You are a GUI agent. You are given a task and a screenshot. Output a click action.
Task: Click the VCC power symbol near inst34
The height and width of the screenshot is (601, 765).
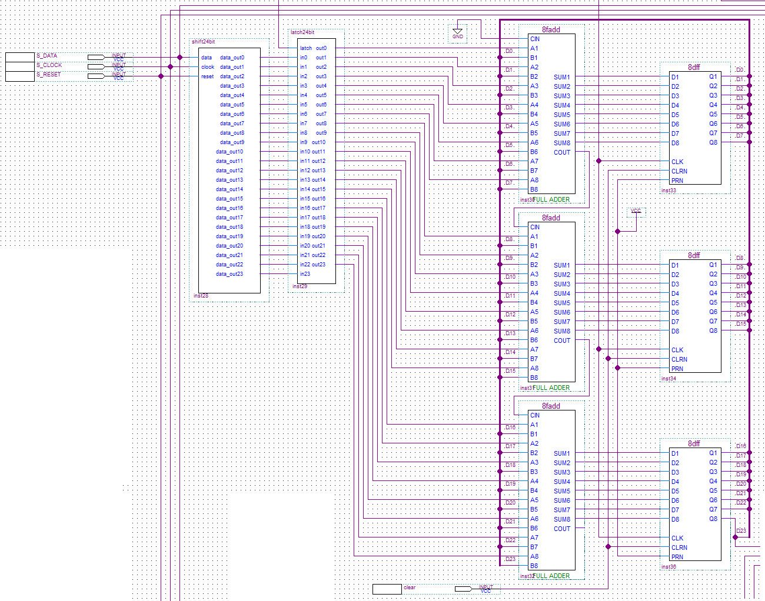click(636, 211)
